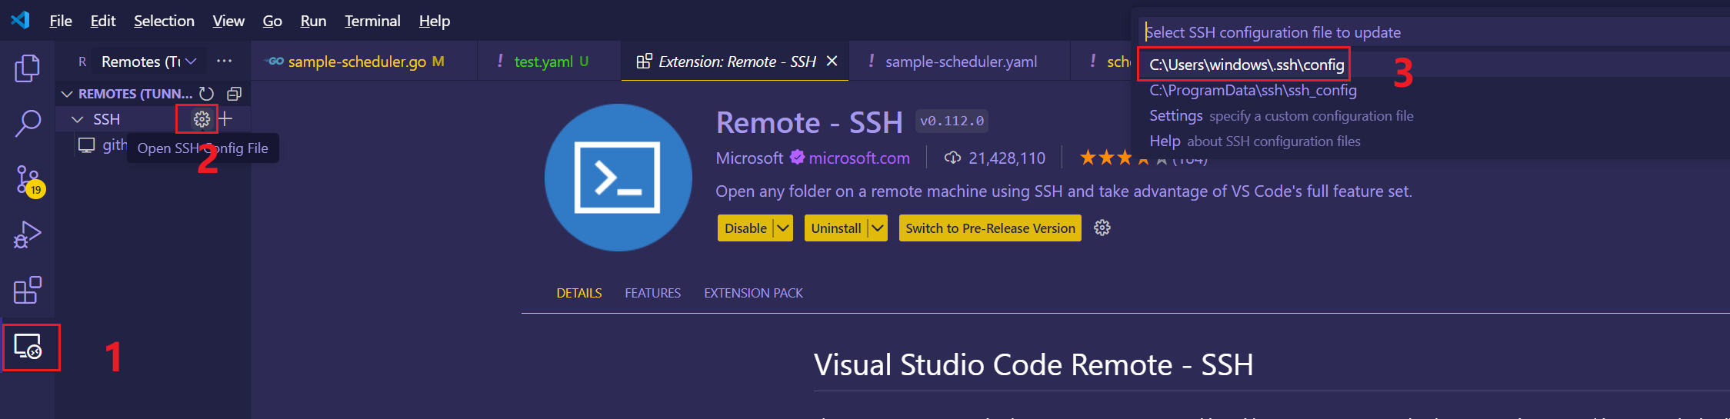Open the View menu
The height and width of the screenshot is (419, 1730).
[x=228, y=21]
